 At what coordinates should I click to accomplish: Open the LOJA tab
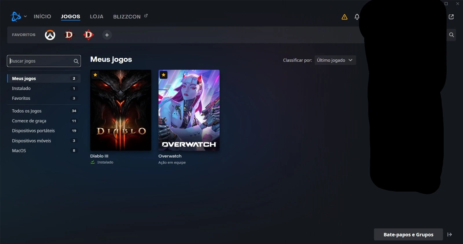(x=97, y=17)
